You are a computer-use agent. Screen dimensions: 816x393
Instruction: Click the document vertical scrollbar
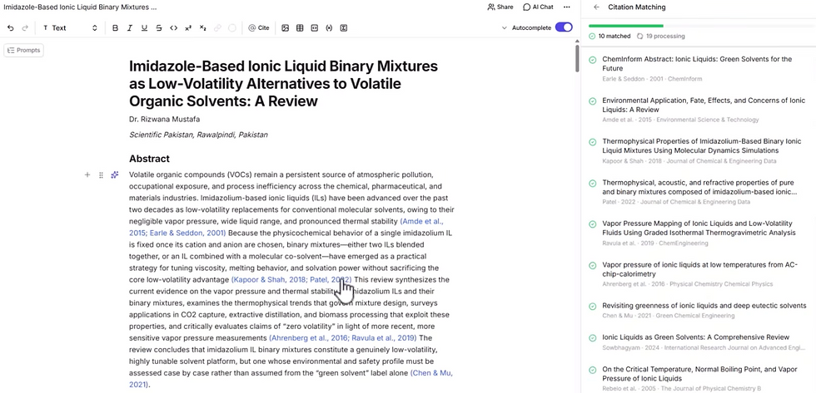coord(576,59)
